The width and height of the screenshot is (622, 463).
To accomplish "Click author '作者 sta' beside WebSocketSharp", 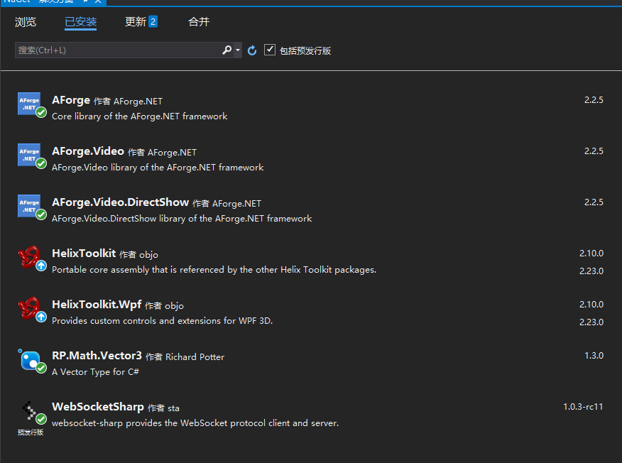I will (x=163, y=408).
